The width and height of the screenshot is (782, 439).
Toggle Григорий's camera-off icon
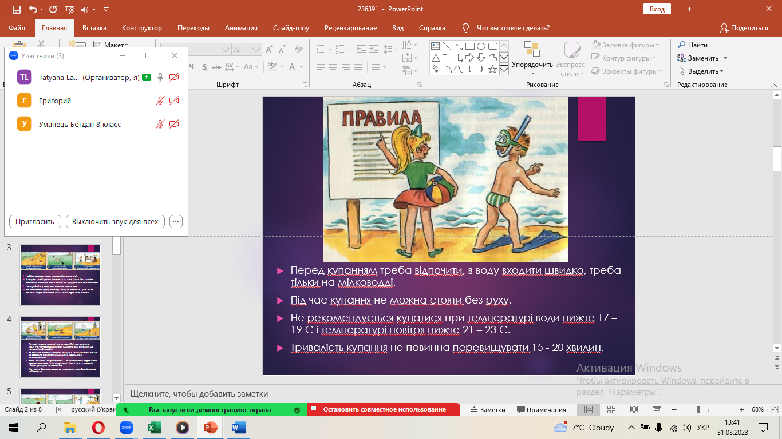[x=174, y=101]
